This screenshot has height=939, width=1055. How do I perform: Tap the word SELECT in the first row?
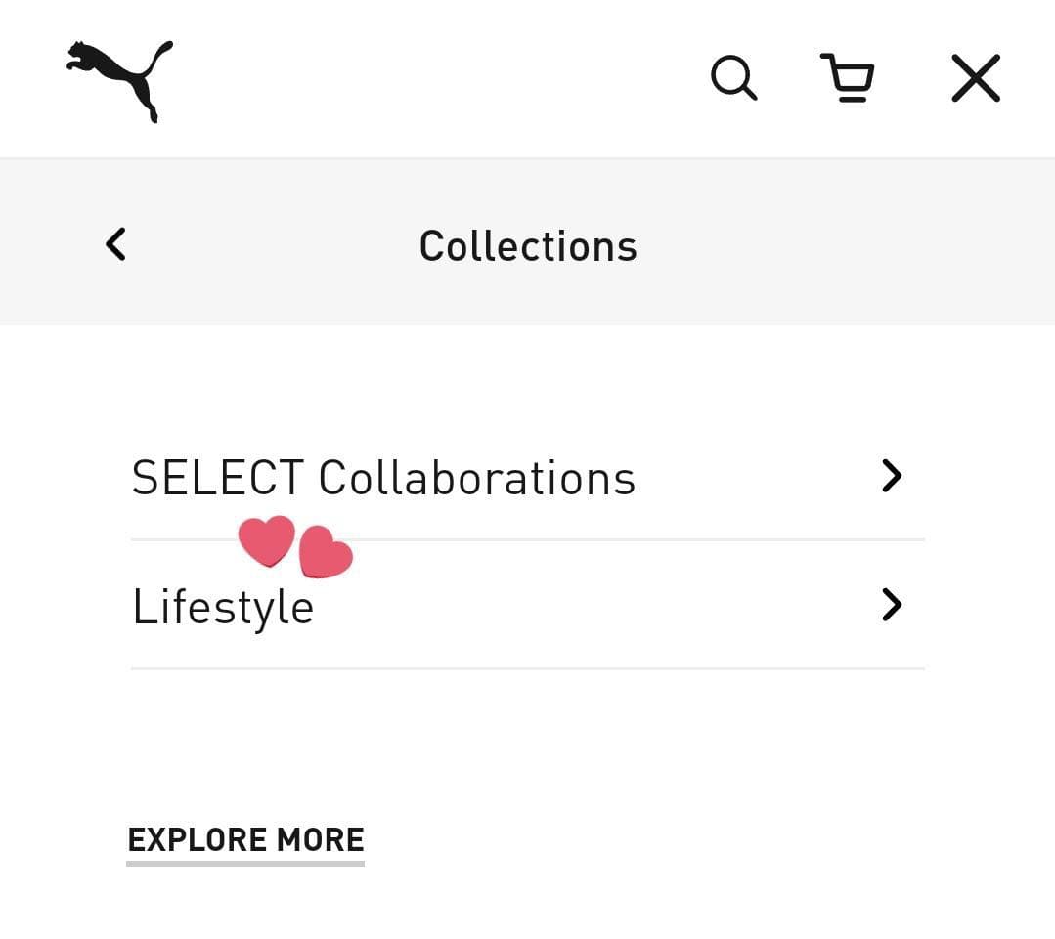pyautogui.click(x=217, y=478)
